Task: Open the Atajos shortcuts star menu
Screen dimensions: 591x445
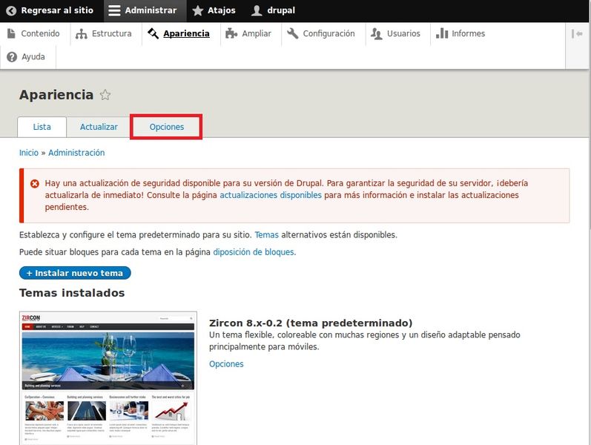Action: 214,10
